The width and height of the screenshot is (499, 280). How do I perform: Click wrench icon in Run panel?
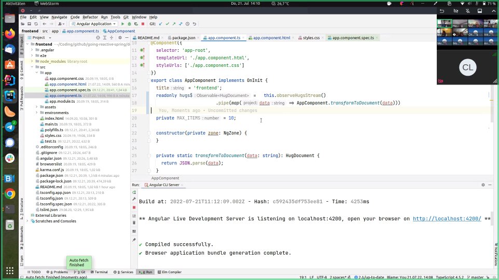(134, 199)
